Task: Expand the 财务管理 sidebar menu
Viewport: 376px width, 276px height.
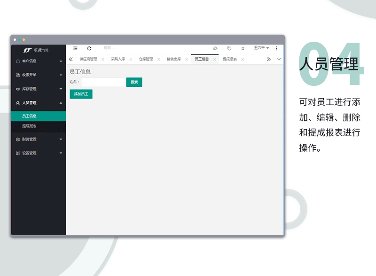Action: 39,139
